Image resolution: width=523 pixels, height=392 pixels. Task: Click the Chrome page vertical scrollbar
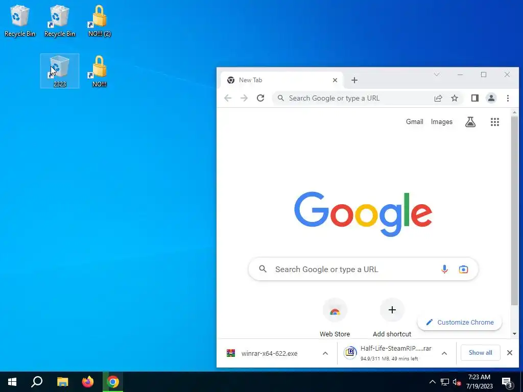point(514,210)
